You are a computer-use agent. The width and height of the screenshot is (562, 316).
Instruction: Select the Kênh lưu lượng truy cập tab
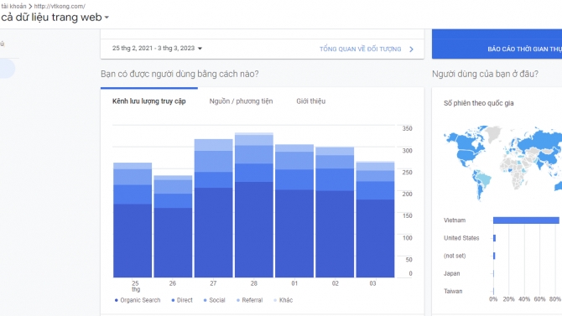tap(149, 101)
